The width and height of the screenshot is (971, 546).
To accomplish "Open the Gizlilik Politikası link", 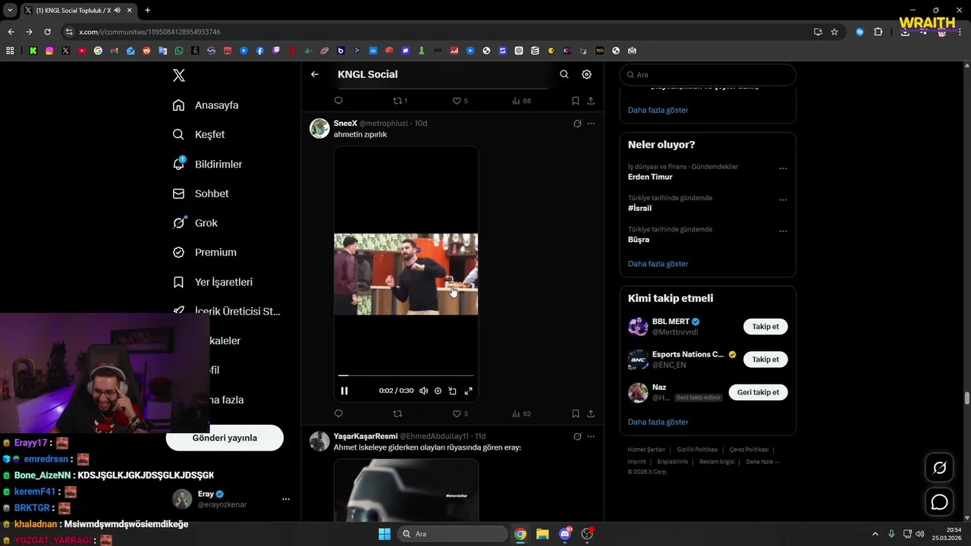I will pyautogui.click(x=696, y=450).
